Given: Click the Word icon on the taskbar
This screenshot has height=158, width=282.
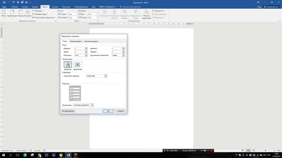Looking at the screenshot, I should 68,155.
